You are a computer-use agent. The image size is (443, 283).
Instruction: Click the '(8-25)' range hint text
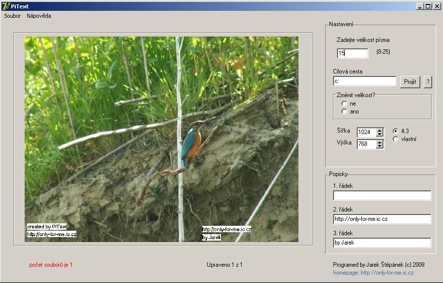383,52
